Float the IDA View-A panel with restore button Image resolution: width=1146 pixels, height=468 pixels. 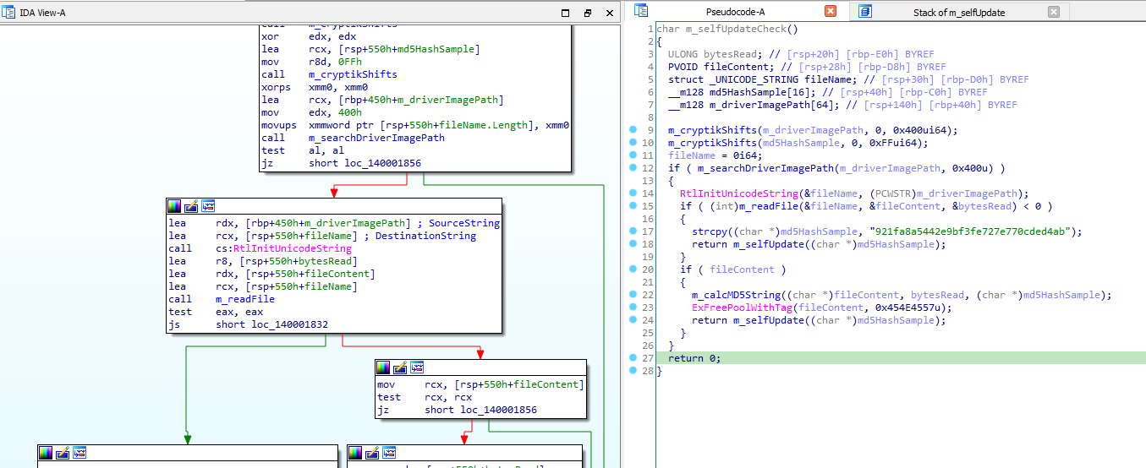588,14
